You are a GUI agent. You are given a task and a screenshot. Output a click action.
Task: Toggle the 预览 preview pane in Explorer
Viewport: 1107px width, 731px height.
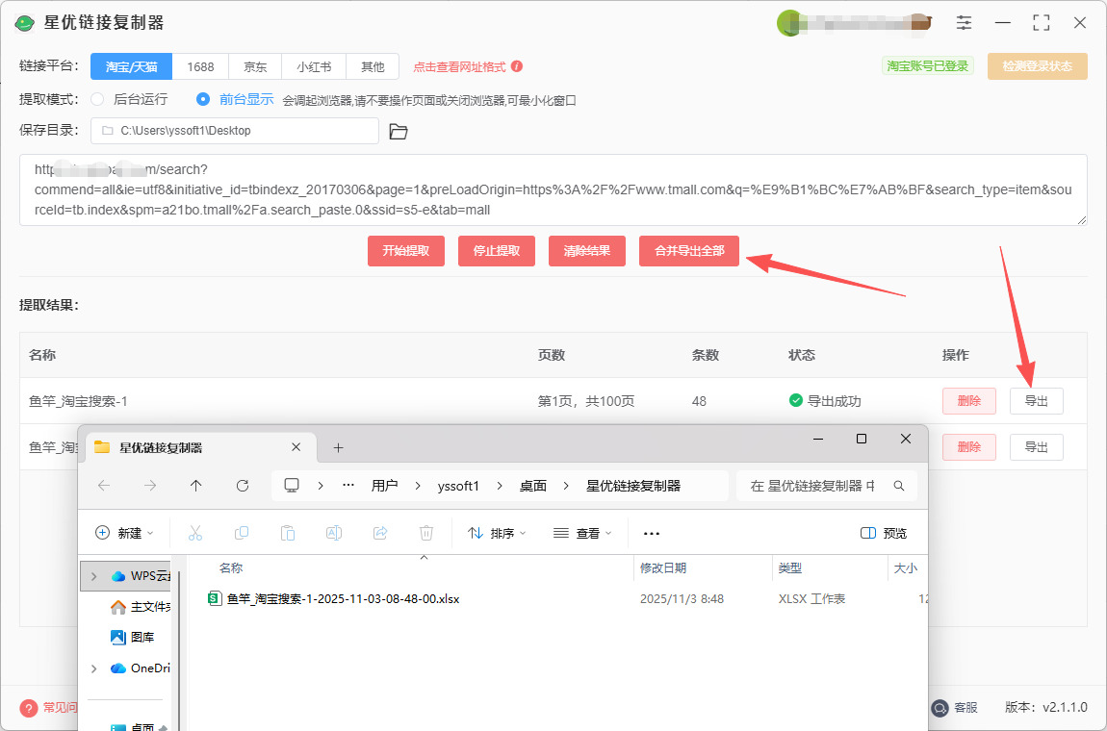[x=884, y=533]
